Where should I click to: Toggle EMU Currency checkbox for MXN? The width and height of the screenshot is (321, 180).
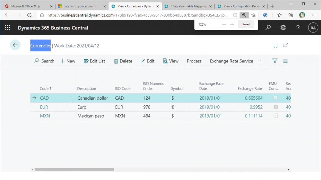pyautogui.click(x=276, y=116)
